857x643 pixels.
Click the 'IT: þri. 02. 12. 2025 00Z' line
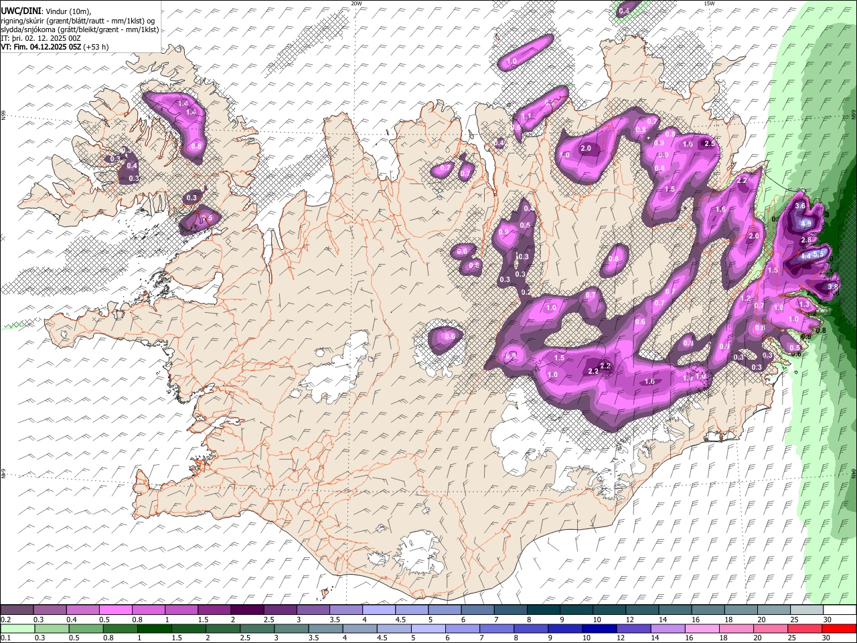(x=41, y=38)
